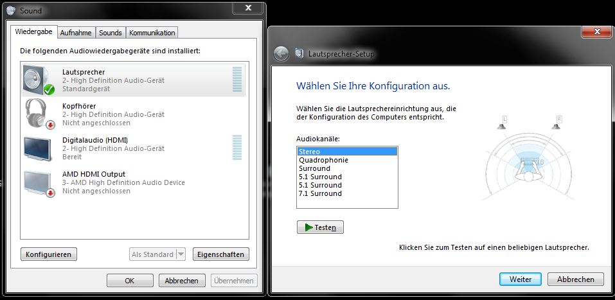Switch to the Aufnahme tab
This screenshot has height=300, width=615.
click(x=76, y=33)
